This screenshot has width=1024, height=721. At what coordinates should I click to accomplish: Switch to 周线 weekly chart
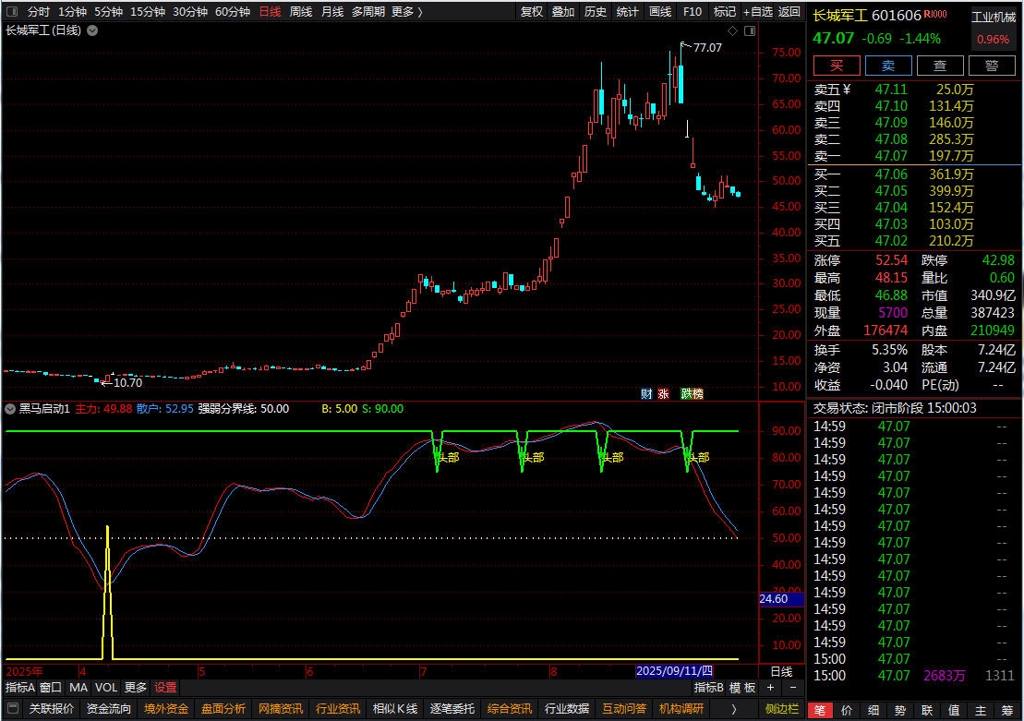[301, 11]
